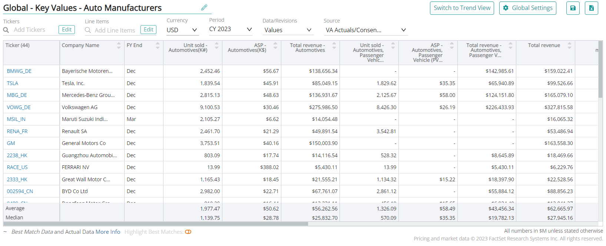Click the Mar fiscal year end cell
The width and height of the screenshot is (606, 246).
[144, 119]
